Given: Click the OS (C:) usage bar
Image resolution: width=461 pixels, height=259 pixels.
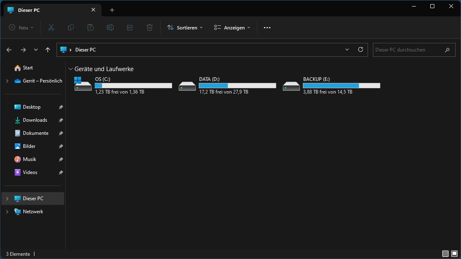Looking at the screenshot, I should (133, 85).
